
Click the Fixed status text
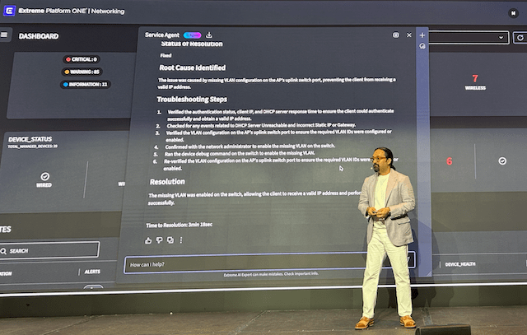click(x=166, y=55)
